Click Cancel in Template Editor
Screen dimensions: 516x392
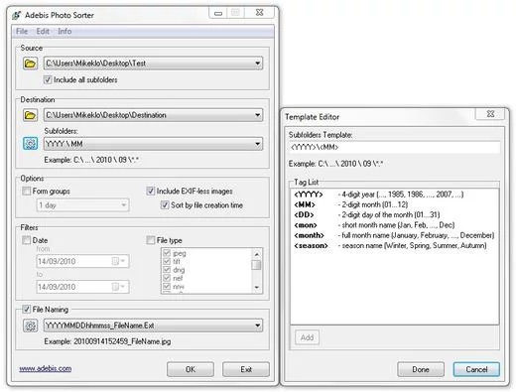point(476,369)
